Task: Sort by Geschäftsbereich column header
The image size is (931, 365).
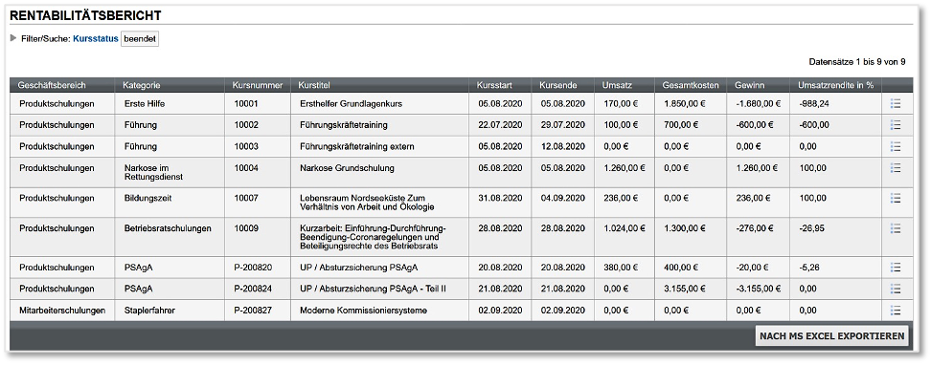Action: (53, 85)
